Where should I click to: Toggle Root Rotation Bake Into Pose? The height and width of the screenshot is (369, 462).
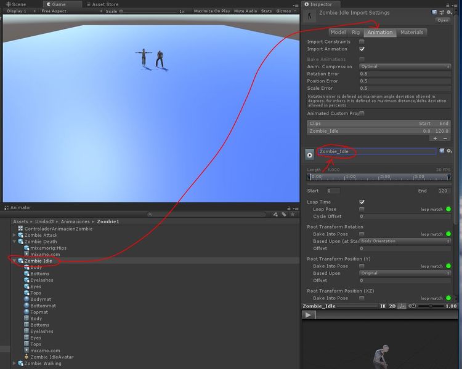(x=362, y=234)
